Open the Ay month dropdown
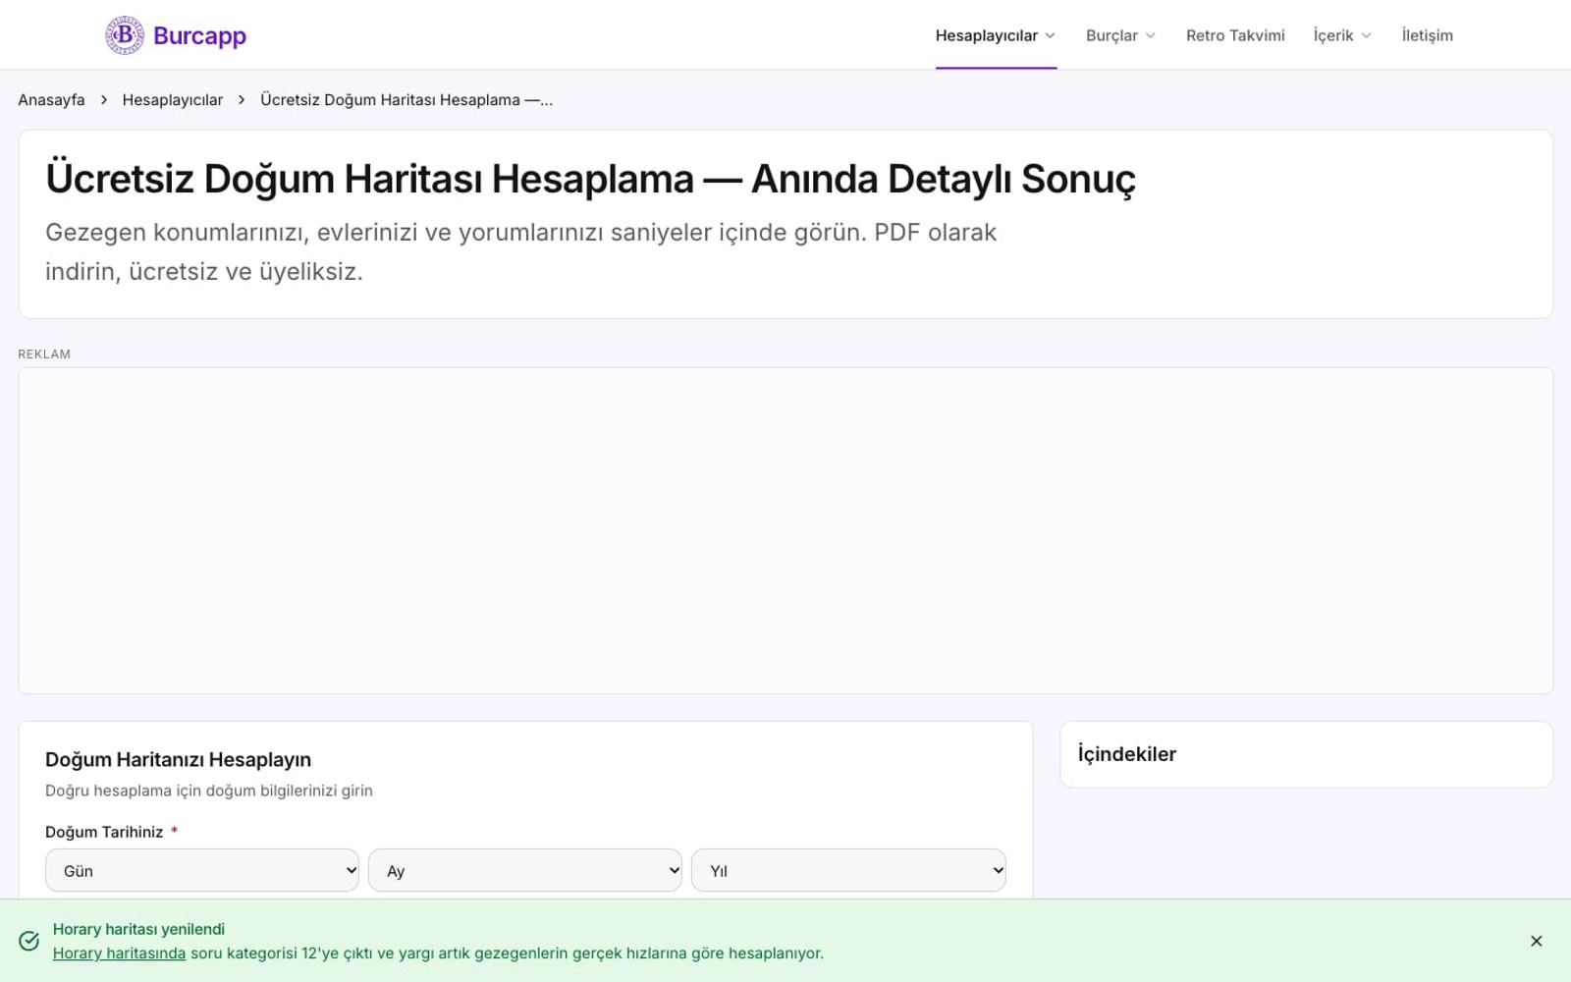 (x=525, y=870)
